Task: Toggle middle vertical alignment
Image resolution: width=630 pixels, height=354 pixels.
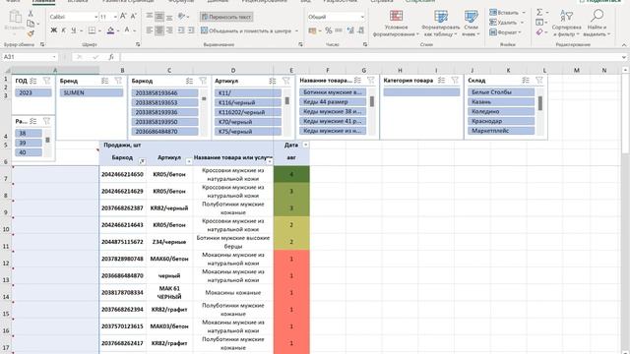Action: pos(159,17)
